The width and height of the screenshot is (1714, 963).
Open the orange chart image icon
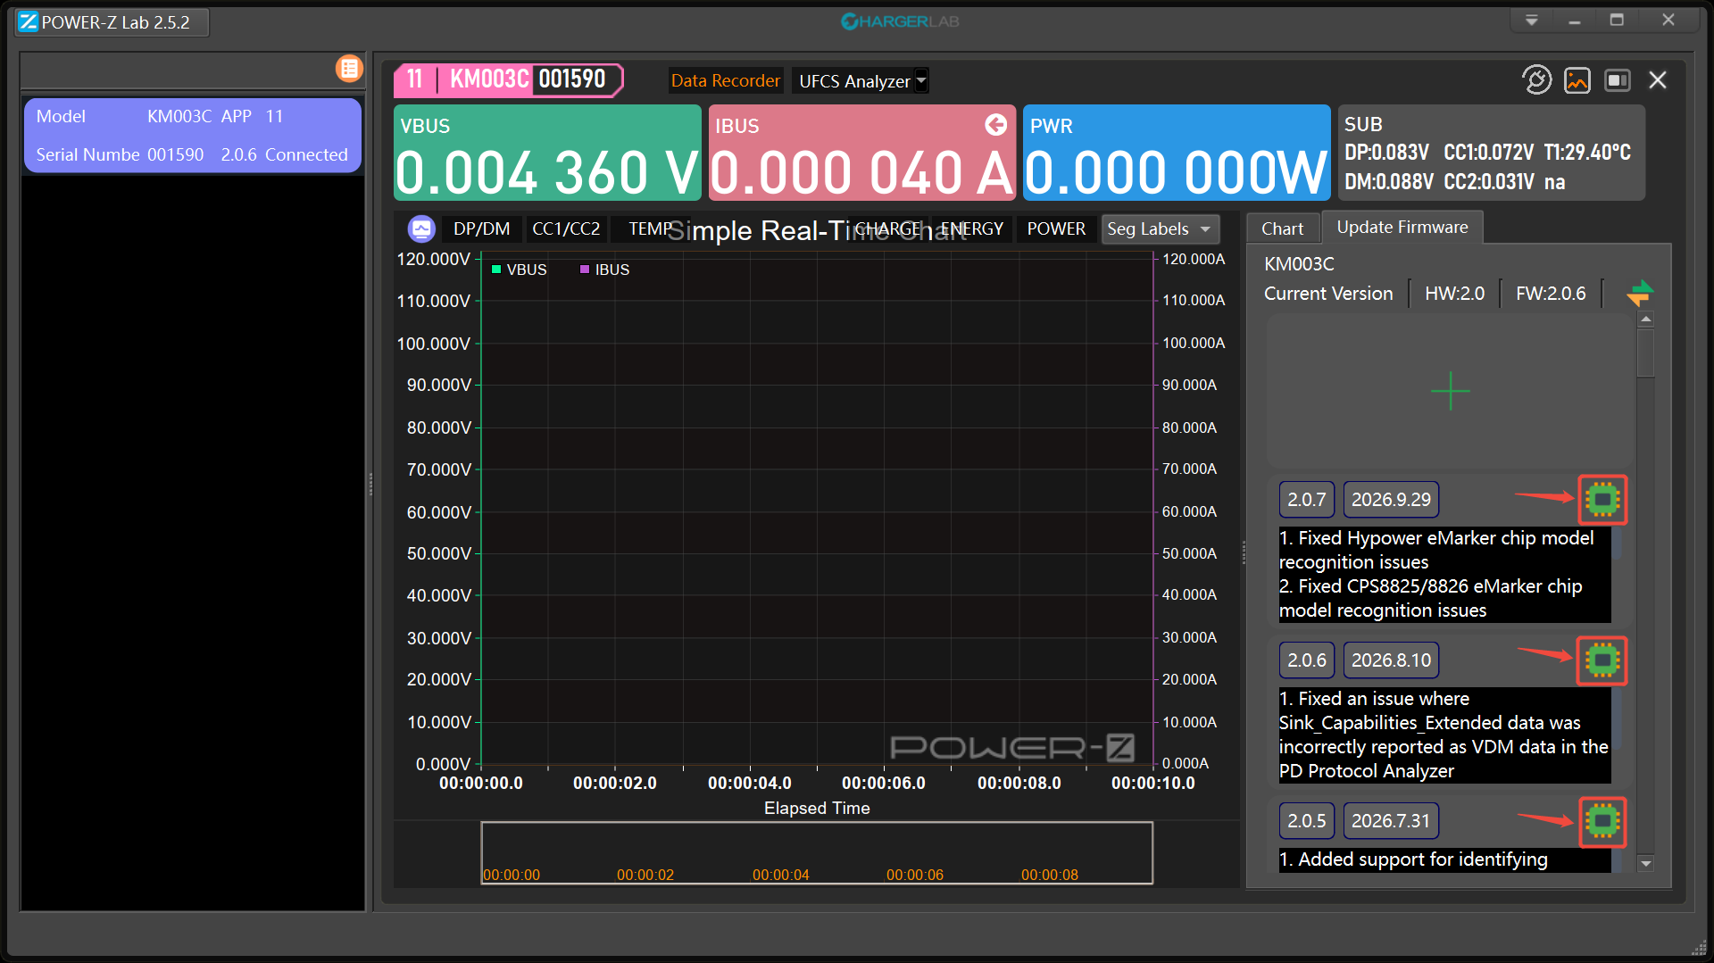(1577, 80)
